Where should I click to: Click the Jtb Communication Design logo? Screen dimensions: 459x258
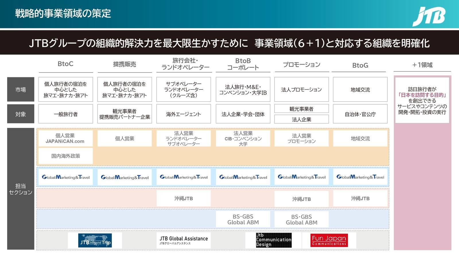pos(274,240)
